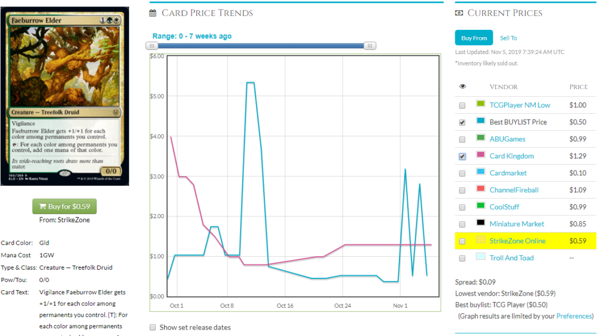The width and height of the screenshot is (600, 336).
Task: Click the TCGPlayer NM Low color swatch
Action: tap(480, 103)
